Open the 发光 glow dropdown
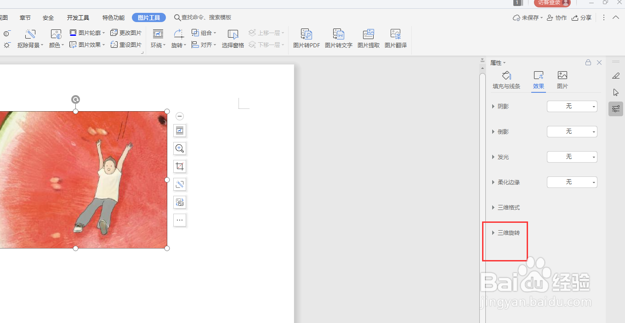Image resolution: width=625 pixels, height=323 pixels. point(572,157)
